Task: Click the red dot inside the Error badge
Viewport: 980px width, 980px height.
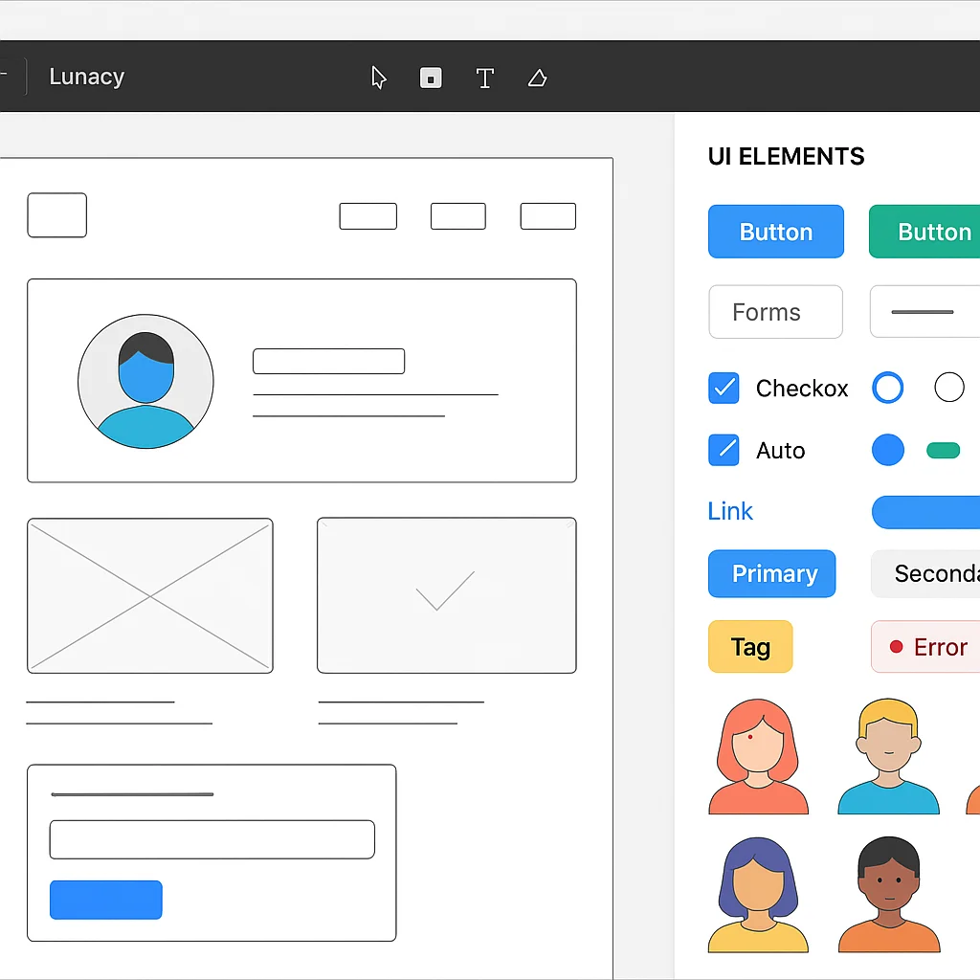Action: 898,647
